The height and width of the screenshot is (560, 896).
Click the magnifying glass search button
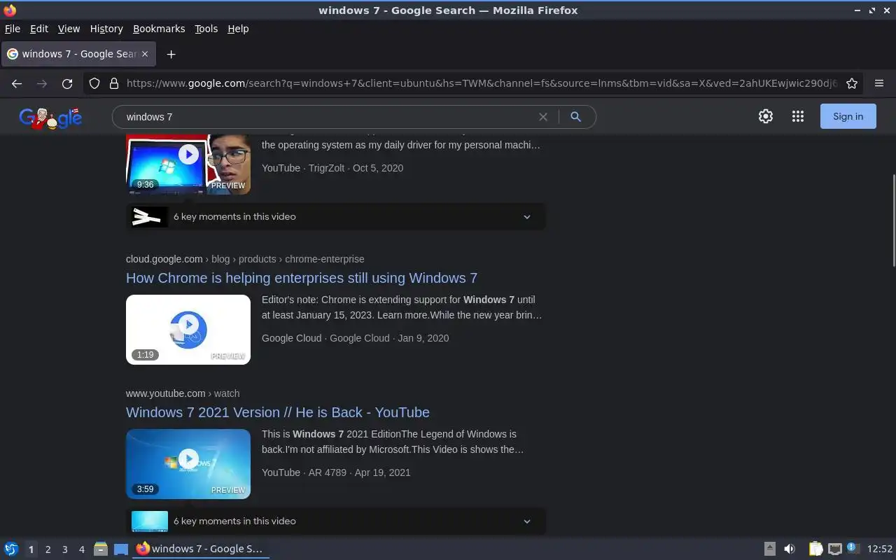coord(576,117)
